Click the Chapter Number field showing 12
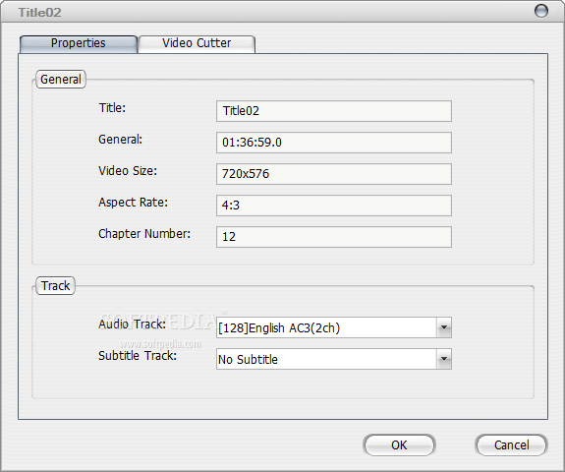Viewport: 565px width, 472px height. (x=334, y=237)
